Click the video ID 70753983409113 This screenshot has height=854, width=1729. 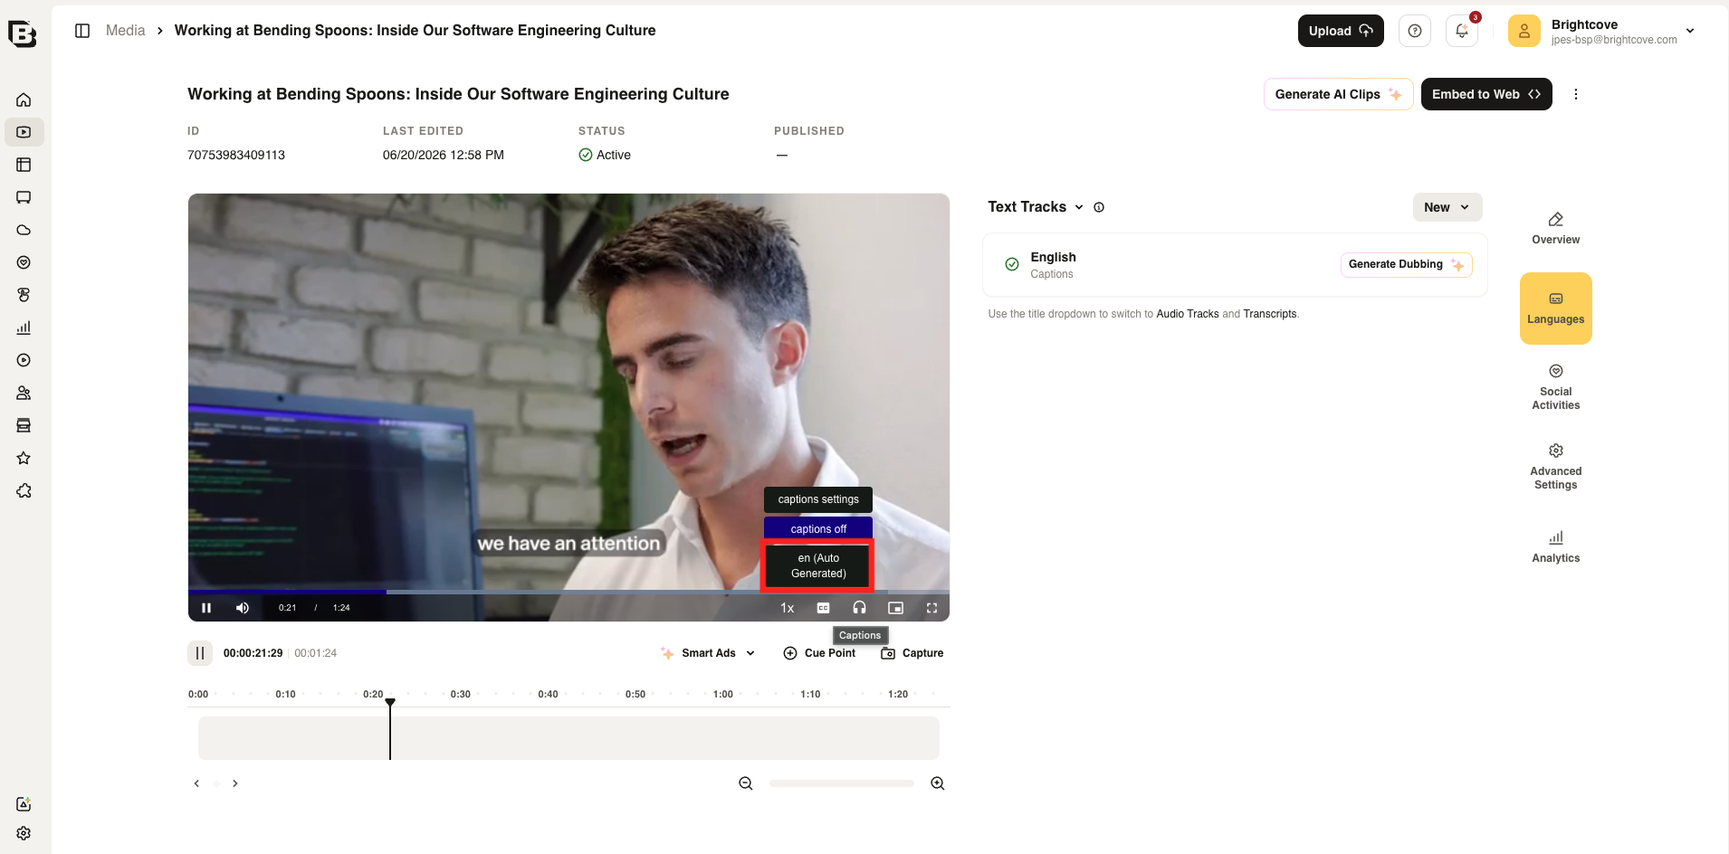tap(236, 155)
